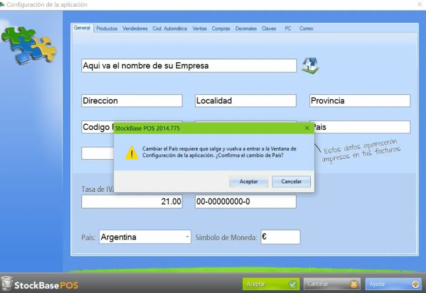Switch to the PC tab

pos(288,29)
